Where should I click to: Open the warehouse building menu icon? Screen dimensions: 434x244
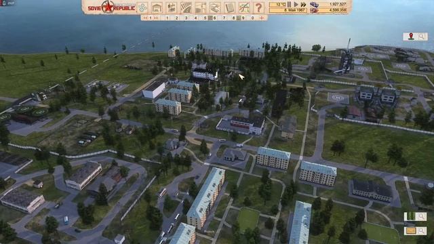tap(157, 7)
